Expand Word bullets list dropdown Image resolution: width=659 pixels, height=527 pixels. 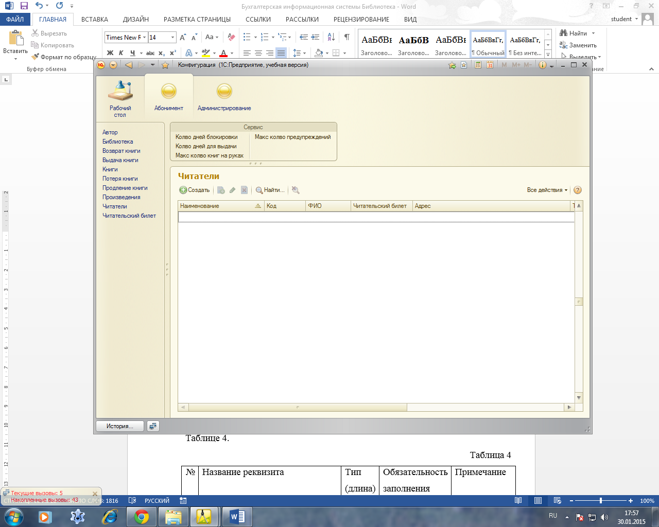click(x=255, y=37)
